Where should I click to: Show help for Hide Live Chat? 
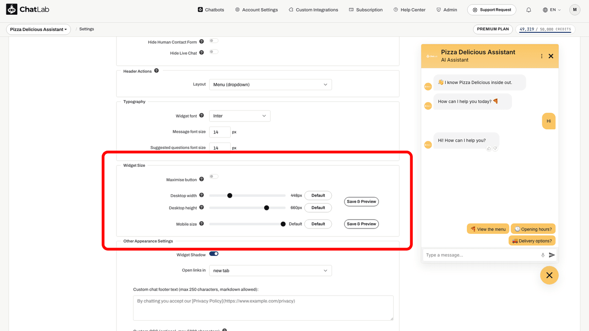(x=201, y=52)
